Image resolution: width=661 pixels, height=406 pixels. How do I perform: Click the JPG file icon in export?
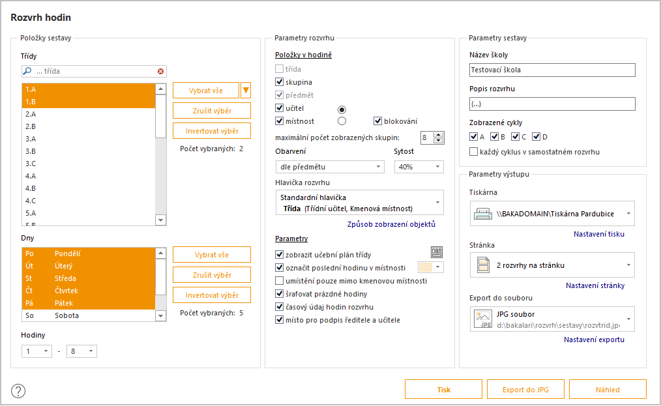tap(483, 319)
